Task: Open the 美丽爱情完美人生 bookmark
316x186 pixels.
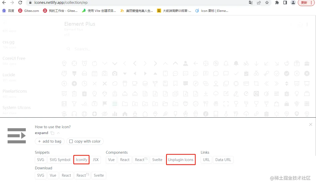Action: [137, 11]
